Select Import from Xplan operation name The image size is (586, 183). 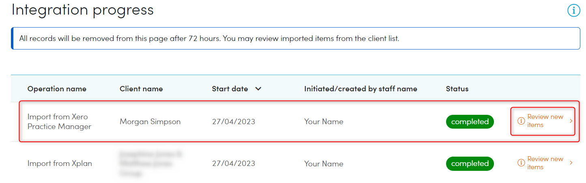60,164
